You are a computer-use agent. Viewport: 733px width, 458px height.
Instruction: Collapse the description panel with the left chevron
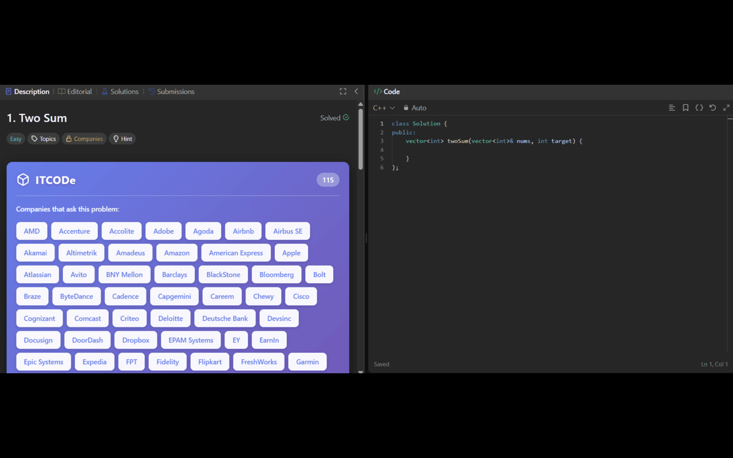pos(356,92)
